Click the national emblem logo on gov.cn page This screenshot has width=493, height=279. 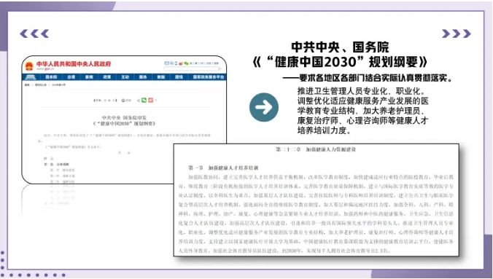pos(29,66)
